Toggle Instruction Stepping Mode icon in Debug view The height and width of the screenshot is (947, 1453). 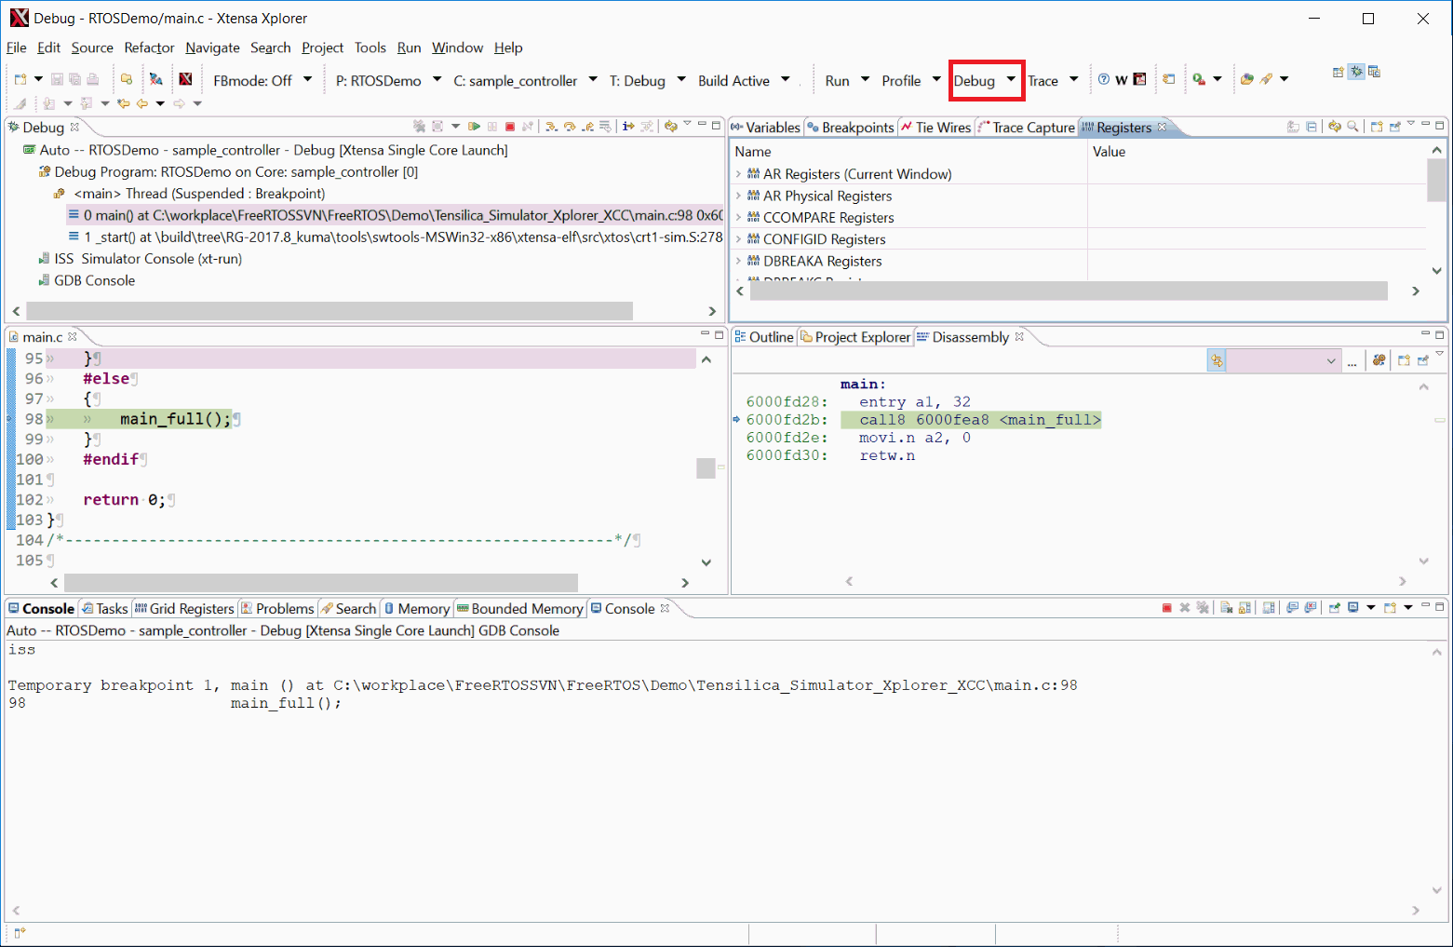coord(628,126)
